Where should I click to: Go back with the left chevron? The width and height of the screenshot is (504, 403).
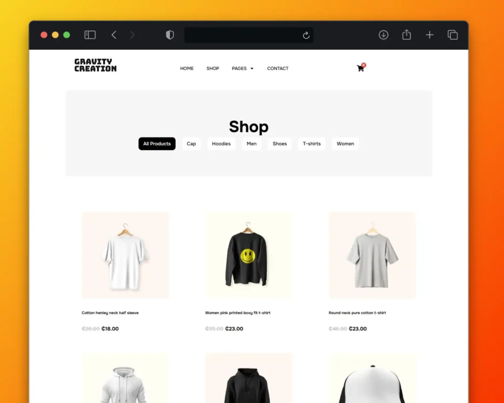click(x=114, y=35)
